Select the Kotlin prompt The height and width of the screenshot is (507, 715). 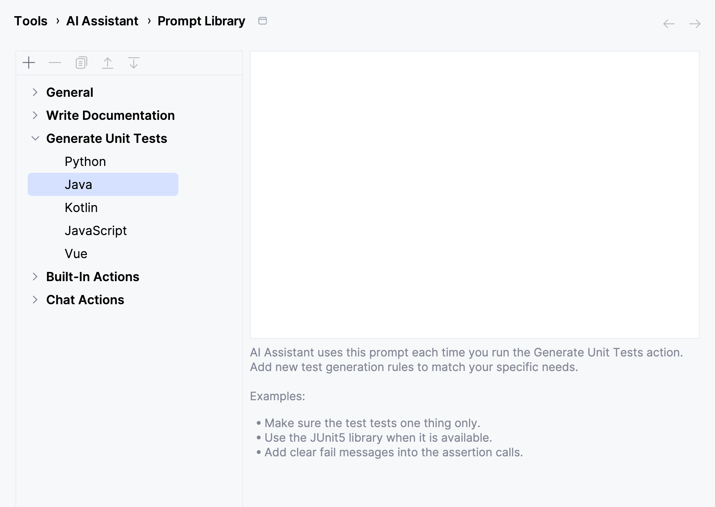[81, 207]
